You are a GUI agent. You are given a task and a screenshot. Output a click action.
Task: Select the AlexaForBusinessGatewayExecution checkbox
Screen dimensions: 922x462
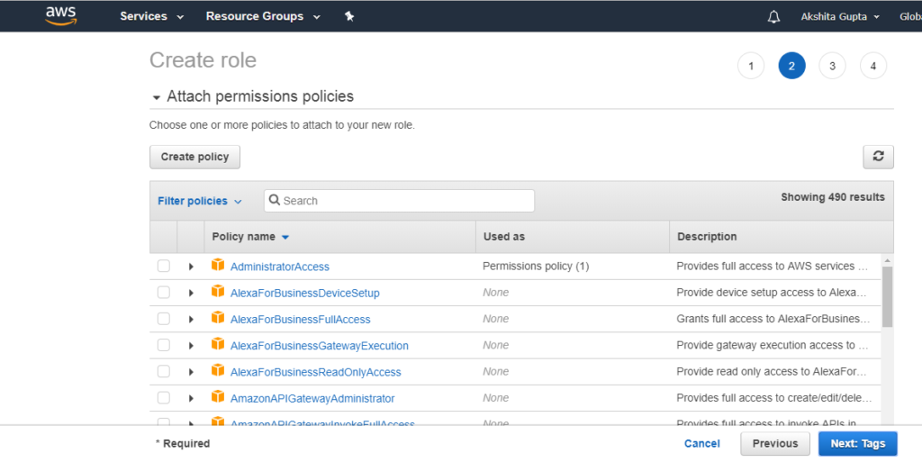(x=164, y=345)
